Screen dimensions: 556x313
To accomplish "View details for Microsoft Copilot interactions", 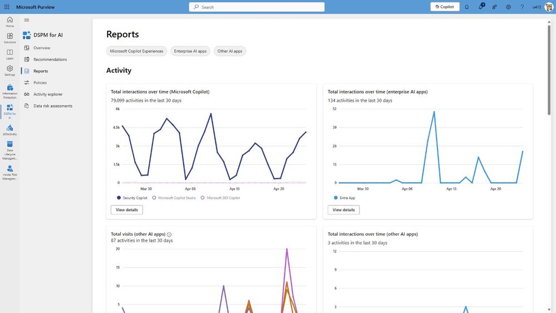I will click(126, 210).
